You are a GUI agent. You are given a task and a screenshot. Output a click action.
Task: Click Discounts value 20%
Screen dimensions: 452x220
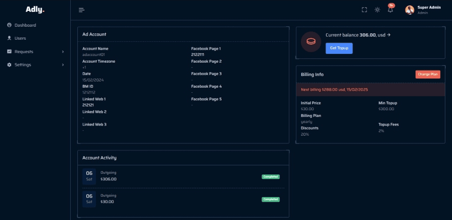305,134
